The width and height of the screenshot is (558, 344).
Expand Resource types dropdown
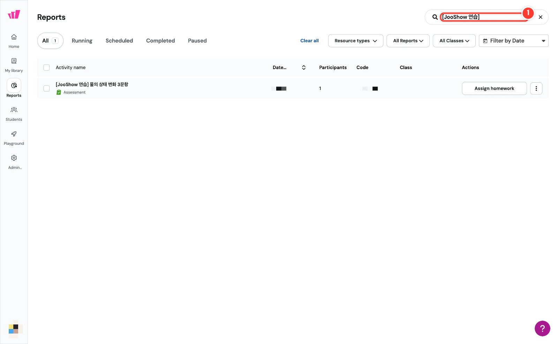[356, 41]
